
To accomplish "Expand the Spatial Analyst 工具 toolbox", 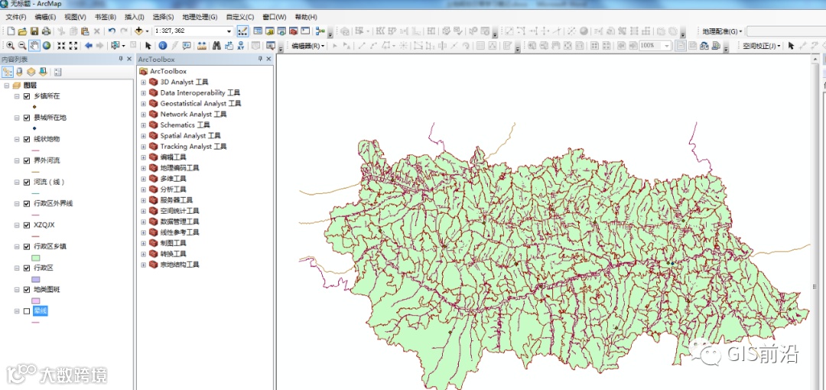I will pos(143,136).
